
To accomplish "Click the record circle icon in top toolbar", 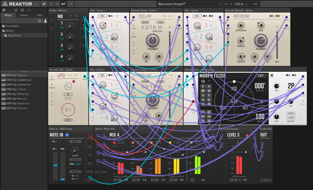I will [x=57, y=4].
